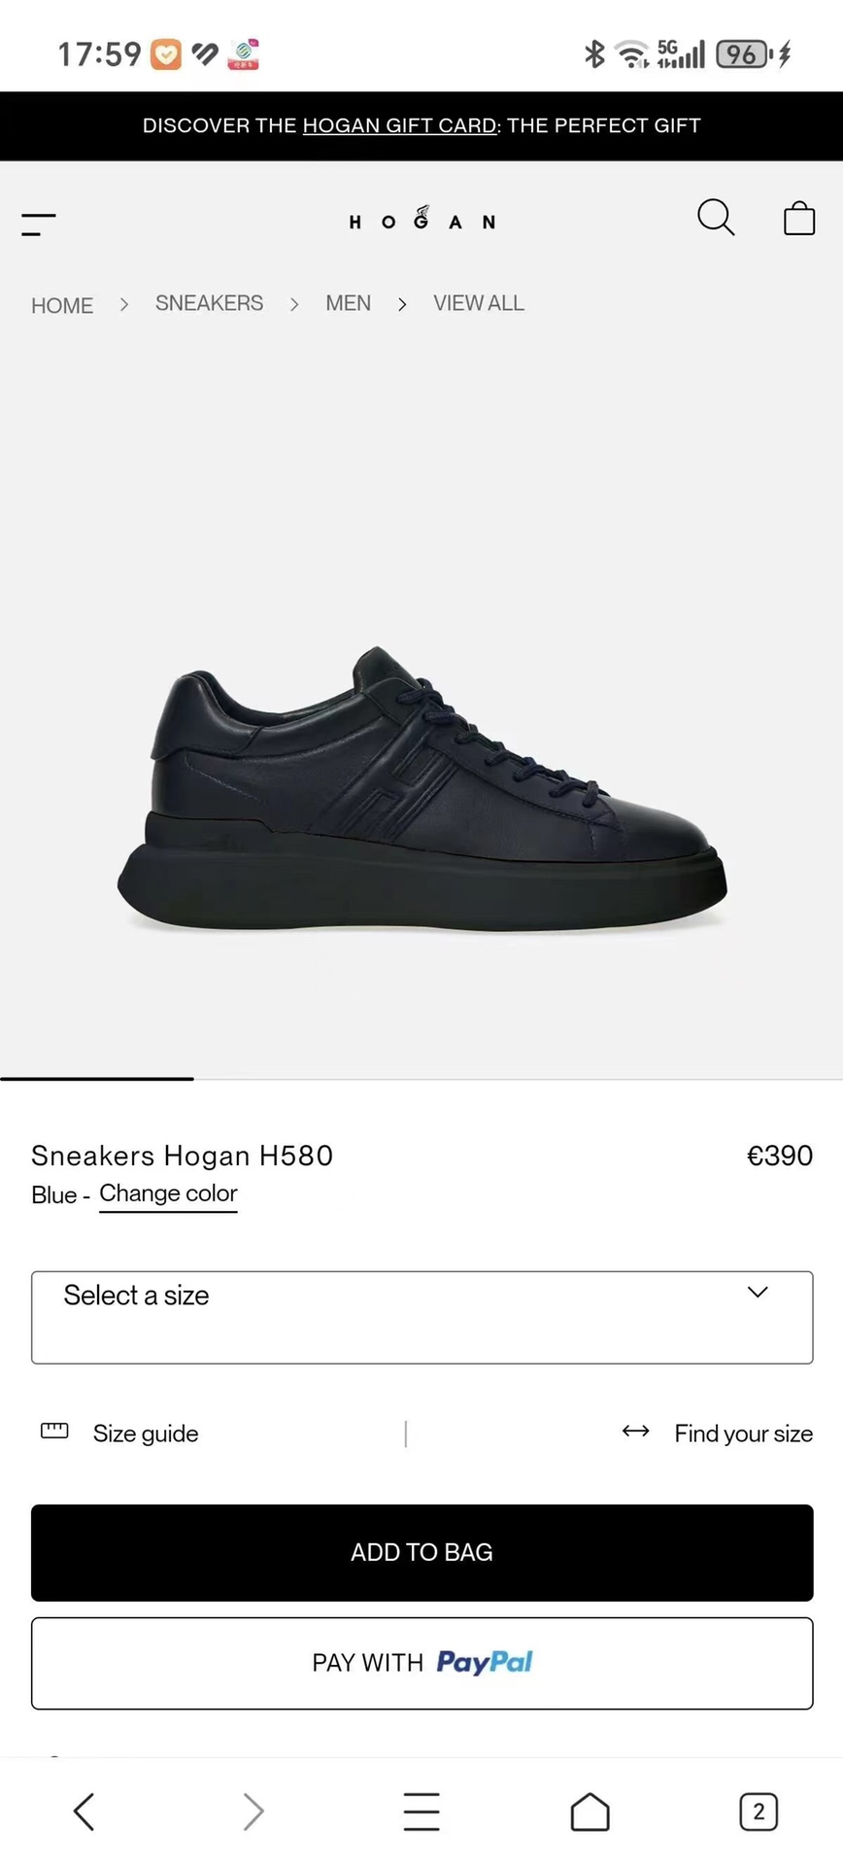Click the size dropdown chevron arrow
Viewport: 843px width, 1866px height.
coord(758,1293)
